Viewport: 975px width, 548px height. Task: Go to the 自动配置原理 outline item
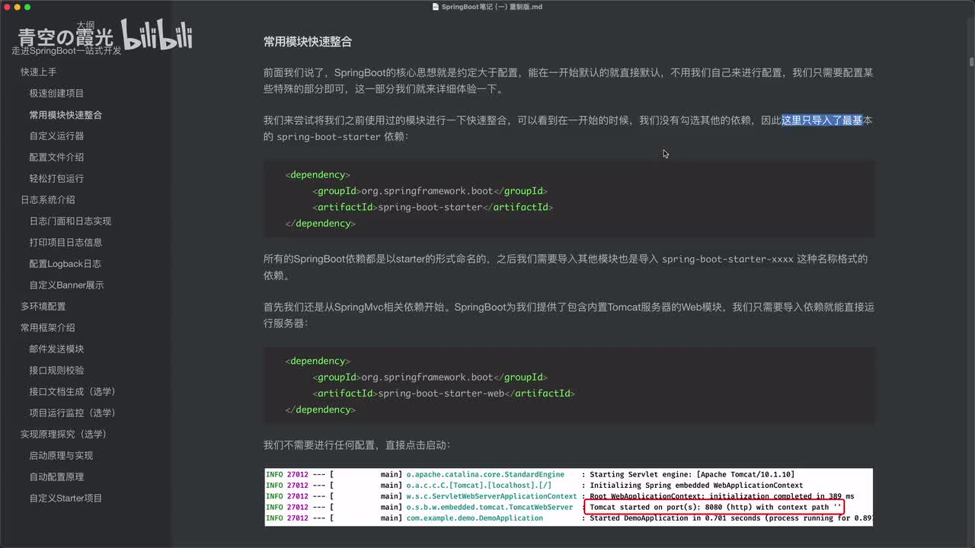pyautogui.click(x=57, y=477)
